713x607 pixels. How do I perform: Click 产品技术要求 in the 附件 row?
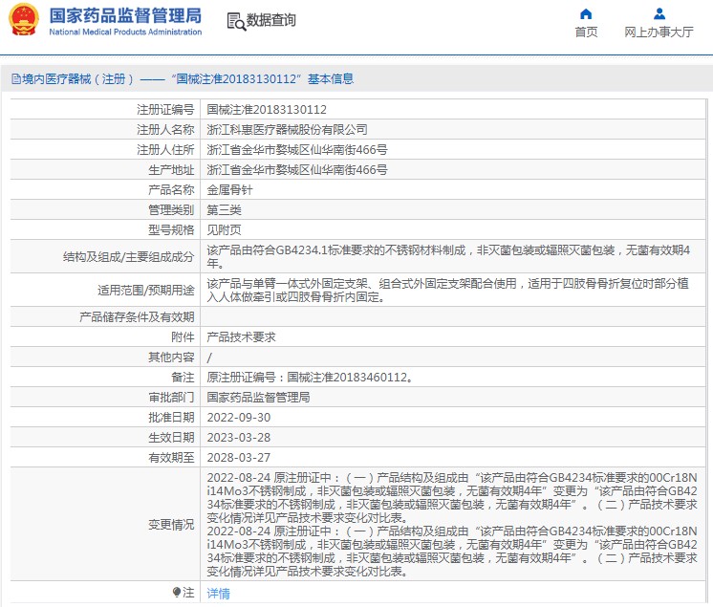point(241,337)
